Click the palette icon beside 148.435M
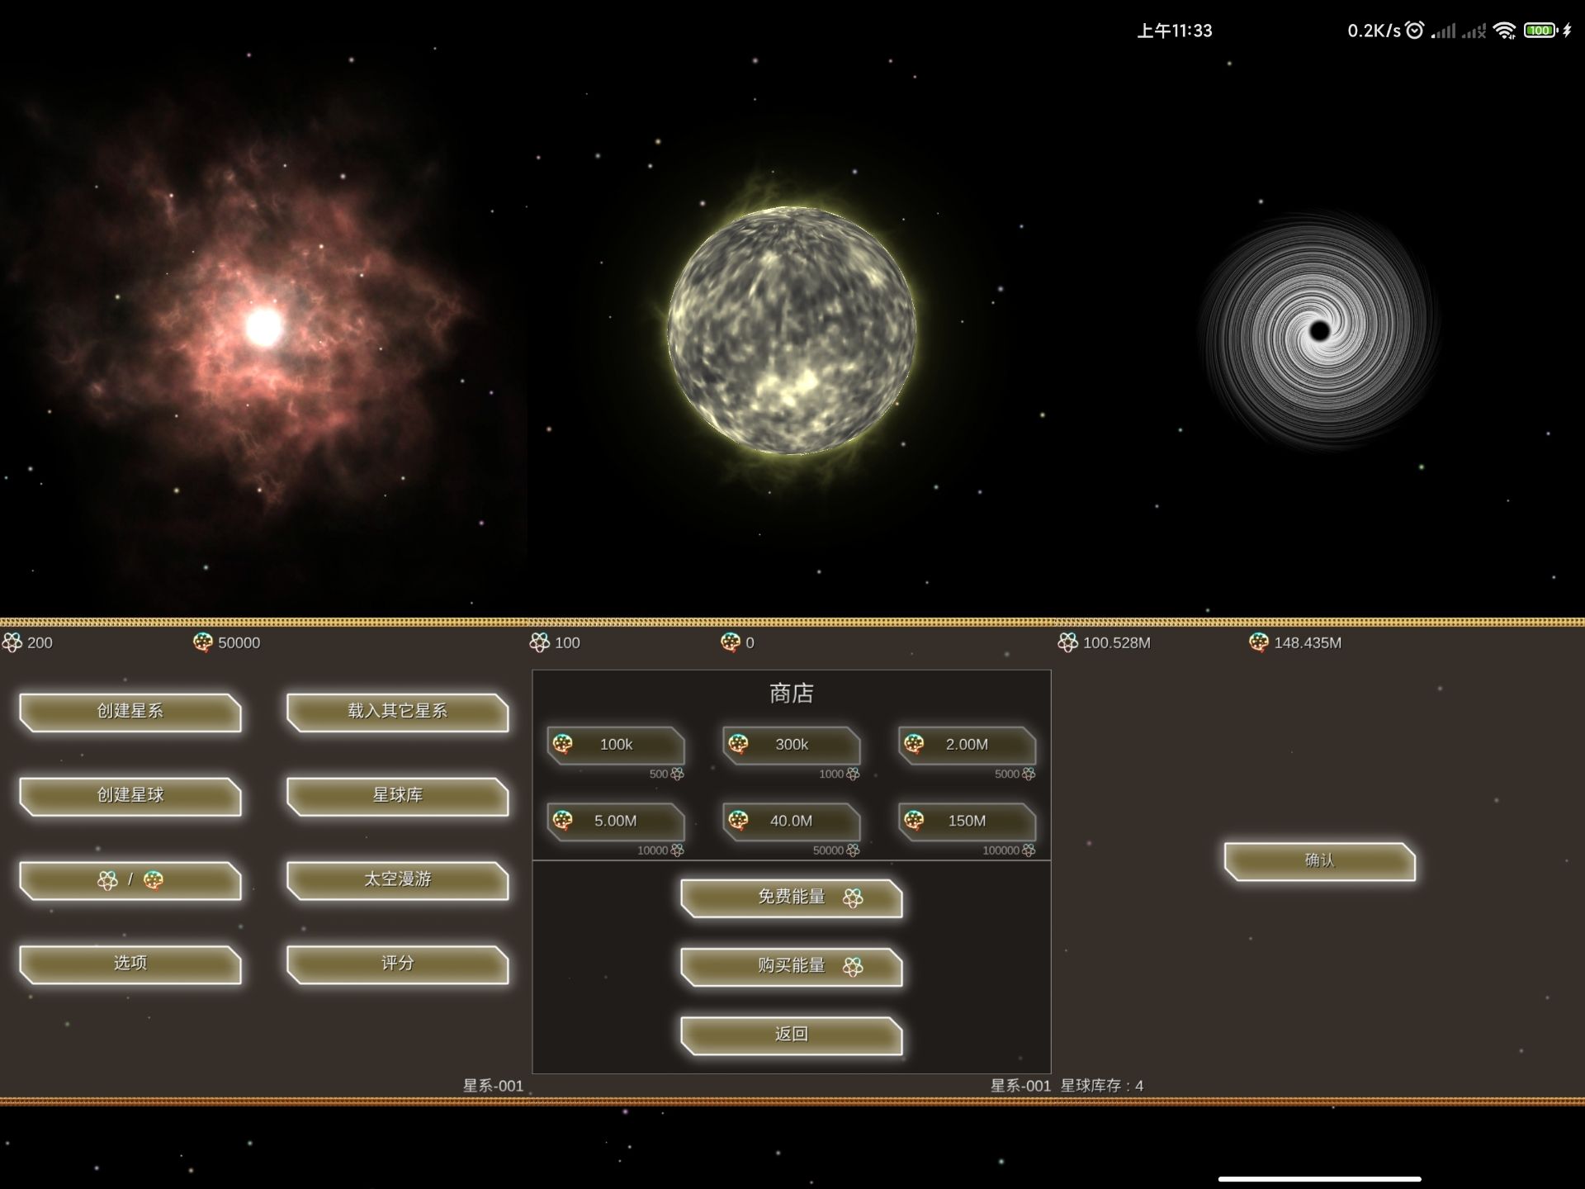 tap(1258, 642)
